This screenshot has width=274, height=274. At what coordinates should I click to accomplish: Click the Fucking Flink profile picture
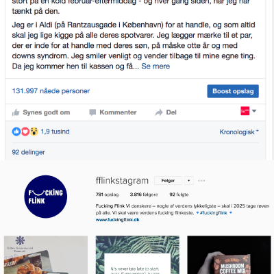pos(46,197)
